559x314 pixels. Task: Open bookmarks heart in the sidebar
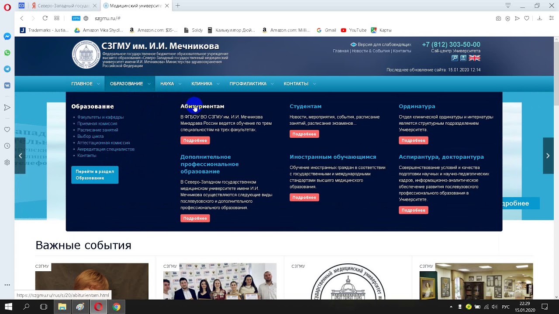[x=7, y=130]
